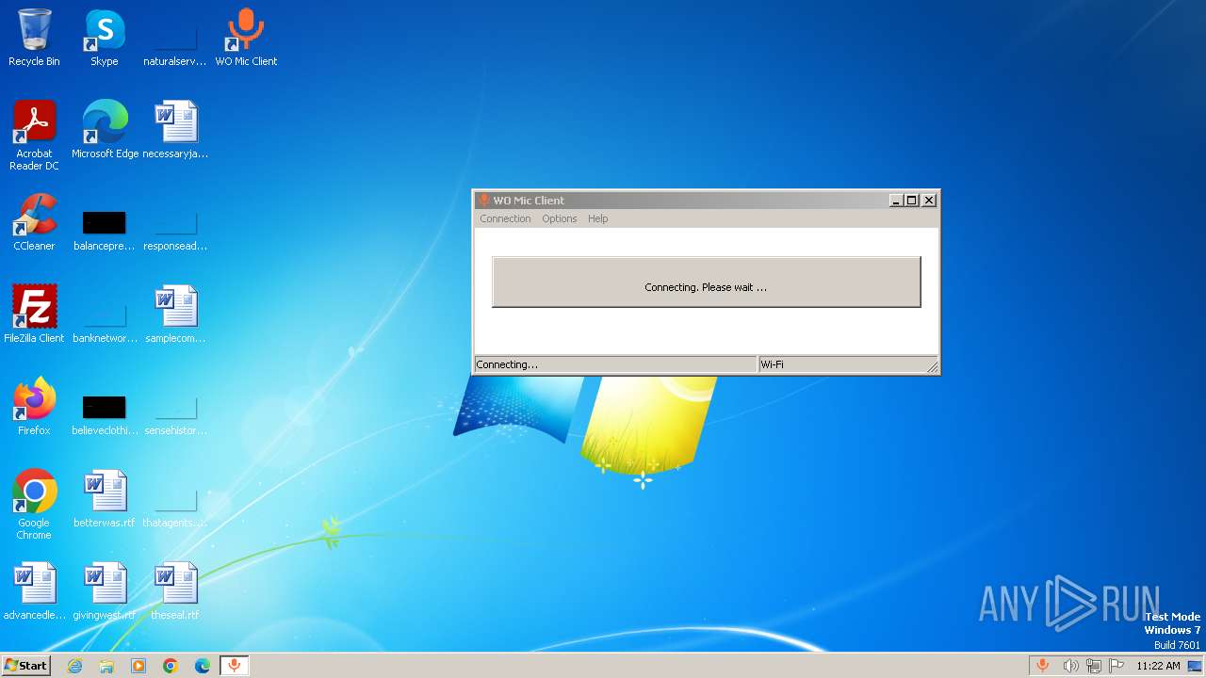Select the betterwas.rtf document icon
Screen dimensions: 1206x678
(105, 499)
